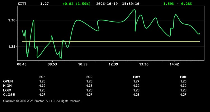Click the 12:39 time axis marker
The width and height of the screenshot is (210, 112).
tap(113, 64)
